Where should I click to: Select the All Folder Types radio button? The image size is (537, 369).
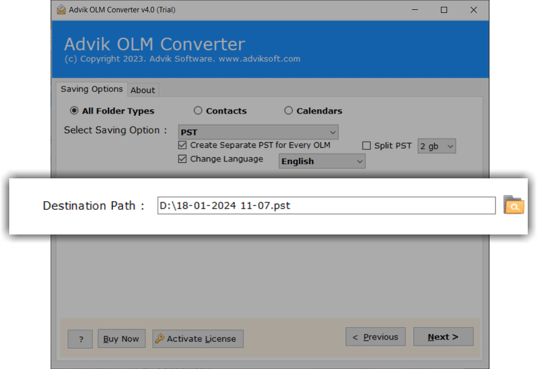(74, 110)
